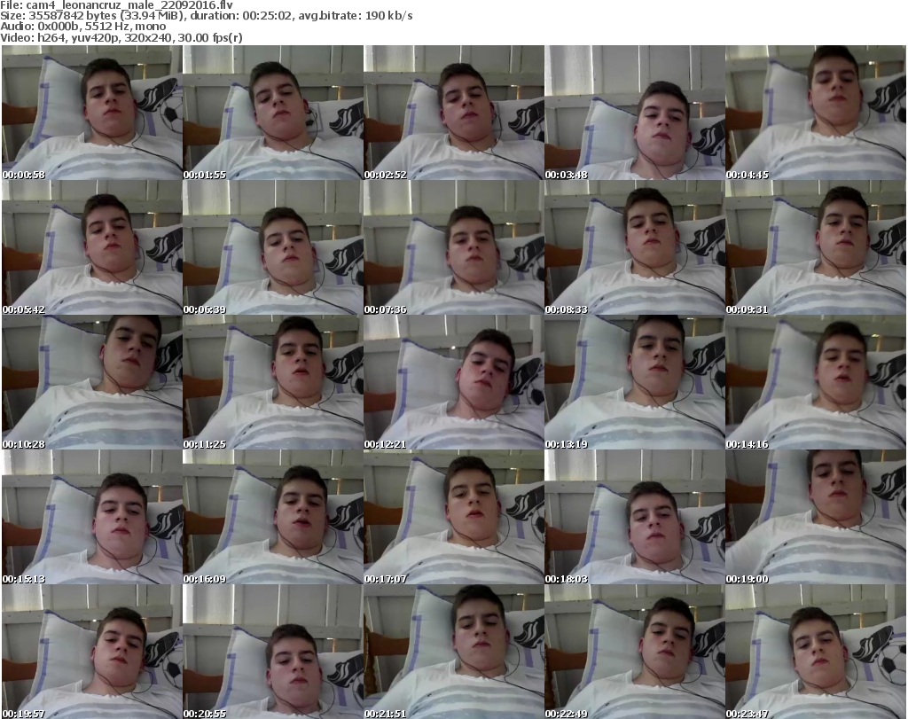
Task: Click the "File:" name line in header
Action: [116, 4]
